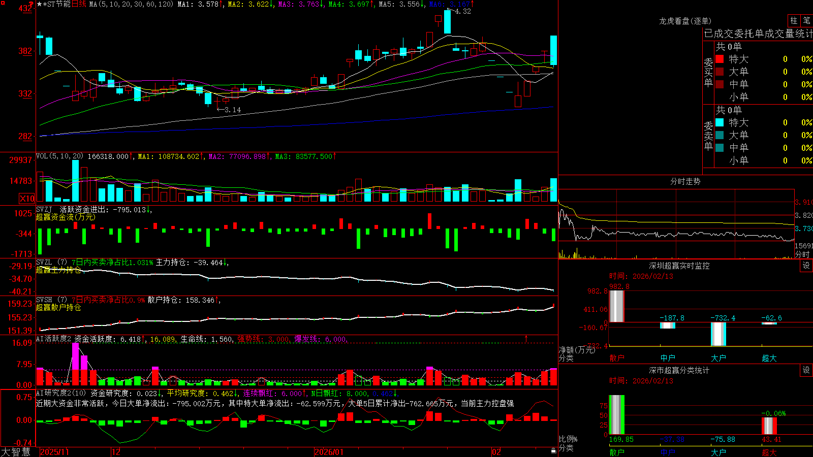Screen dimensions: 813x457
Task: Click the red 特大 buy-order swatch
Action: coord(720,59)
